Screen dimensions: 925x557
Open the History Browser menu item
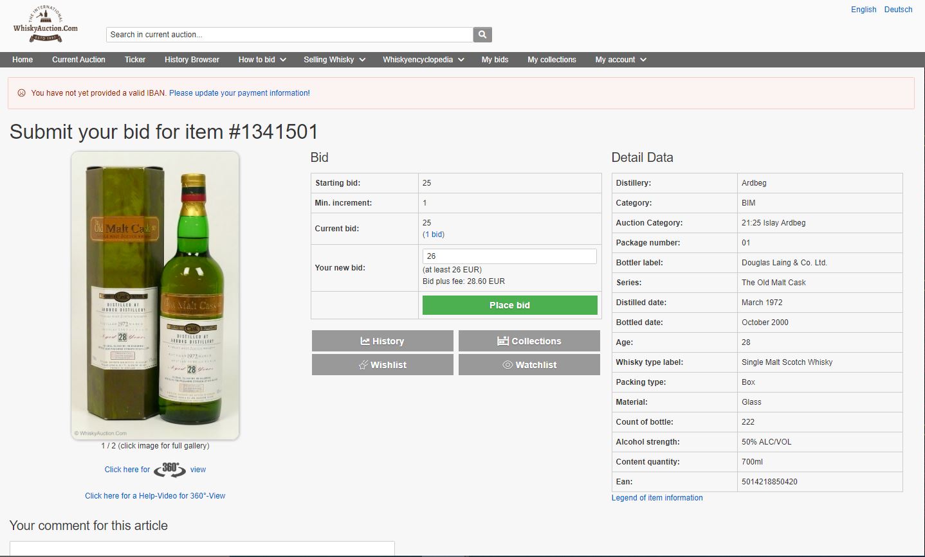coord(192,60)
